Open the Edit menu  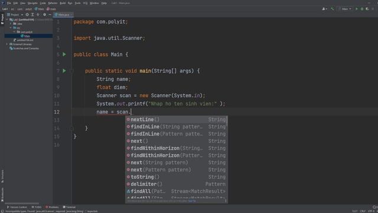coord(15,3)
